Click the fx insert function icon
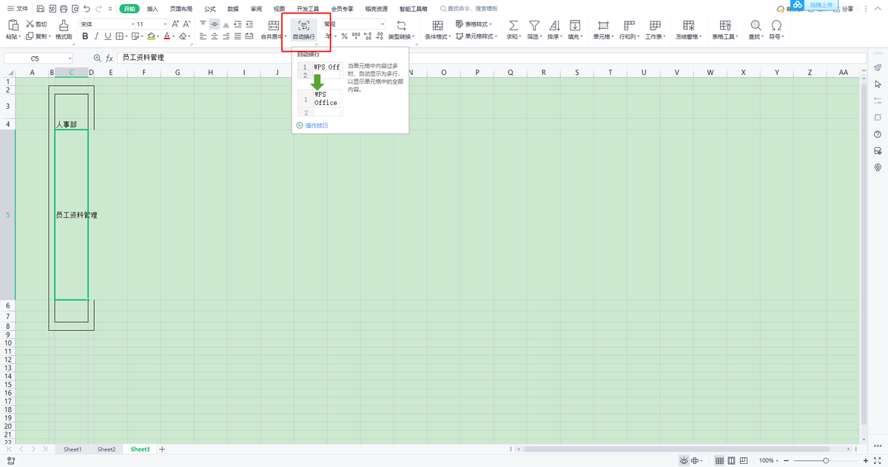 (x=110, y=58)
